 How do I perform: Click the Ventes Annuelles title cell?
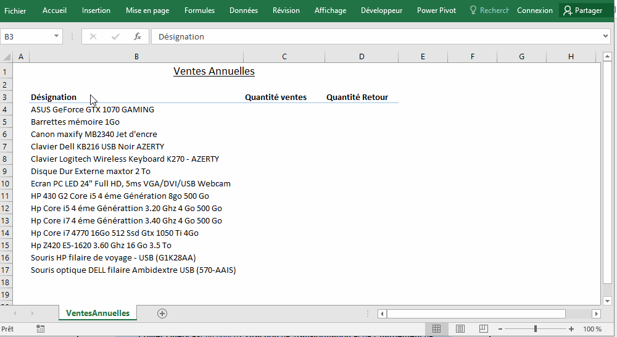[214, 71]
